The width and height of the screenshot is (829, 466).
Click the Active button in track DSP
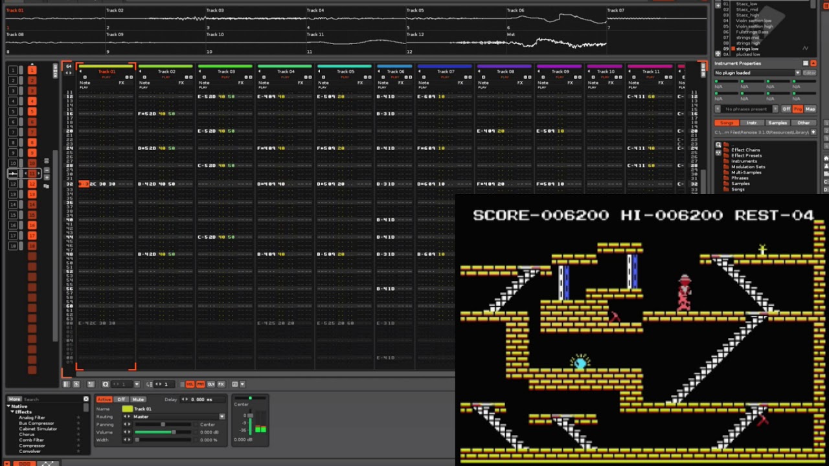(104, 399)
